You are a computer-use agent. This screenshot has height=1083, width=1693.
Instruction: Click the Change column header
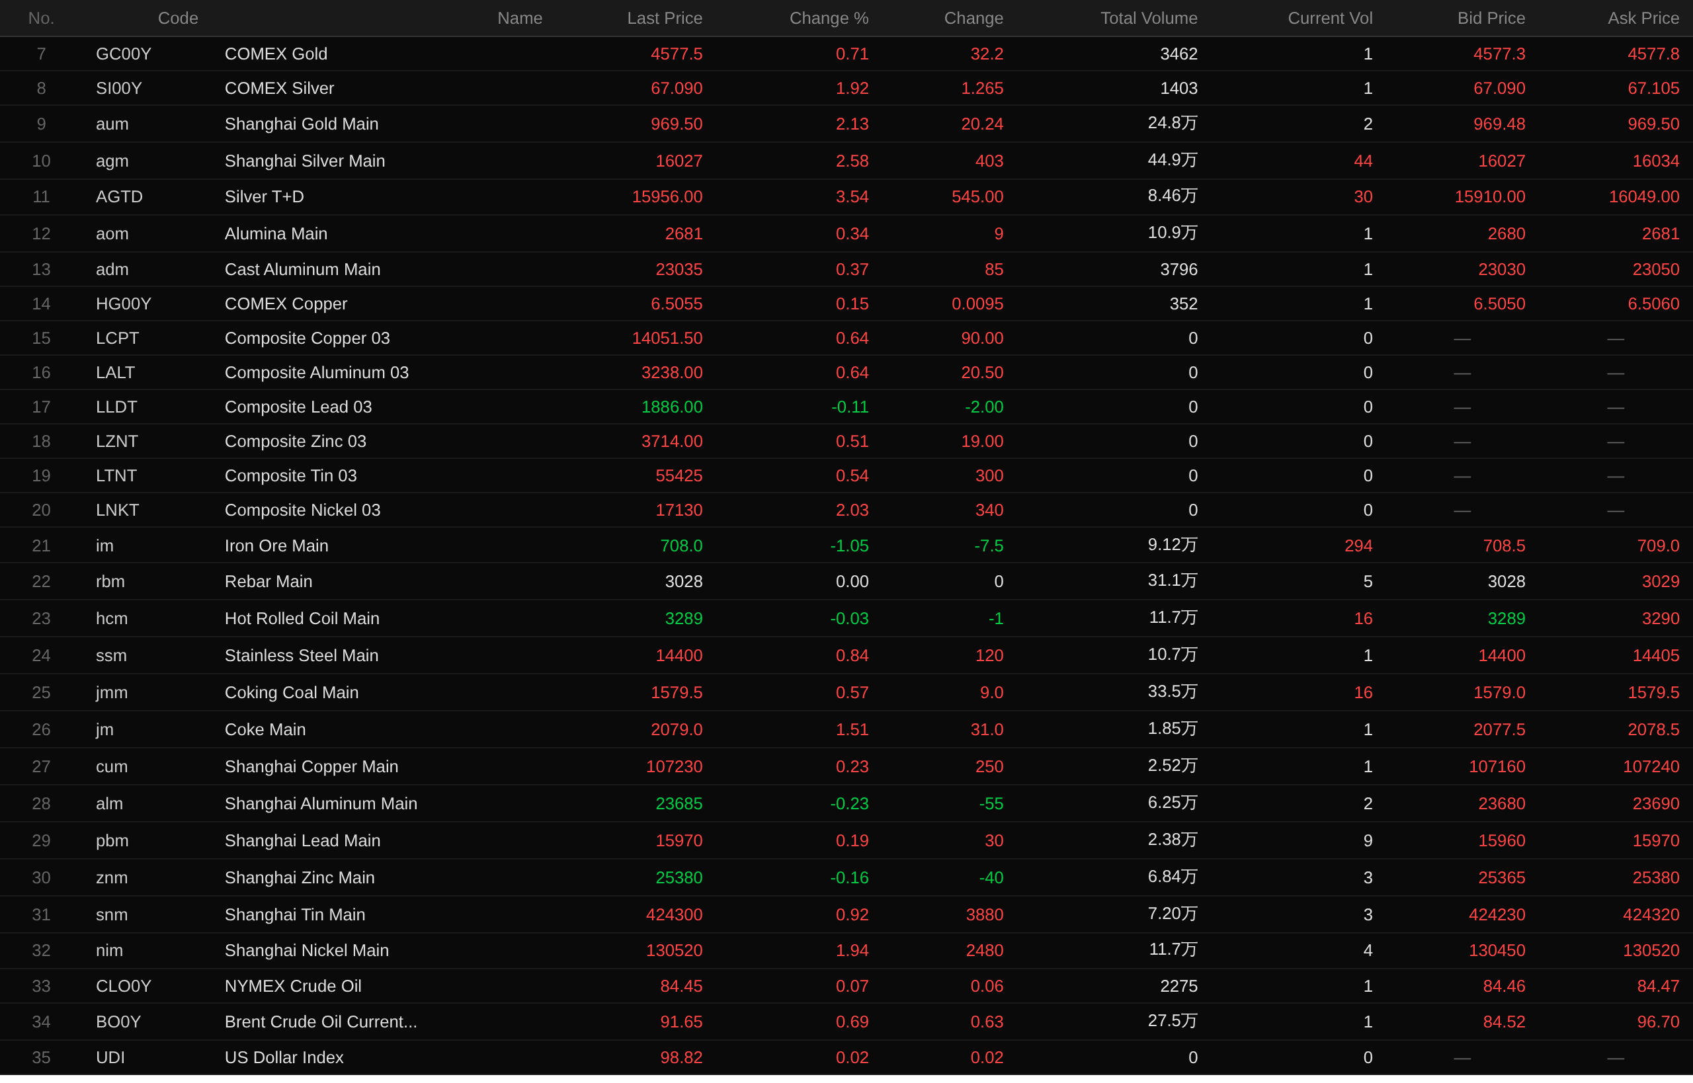pyautogui.click(x=973, y=19)
